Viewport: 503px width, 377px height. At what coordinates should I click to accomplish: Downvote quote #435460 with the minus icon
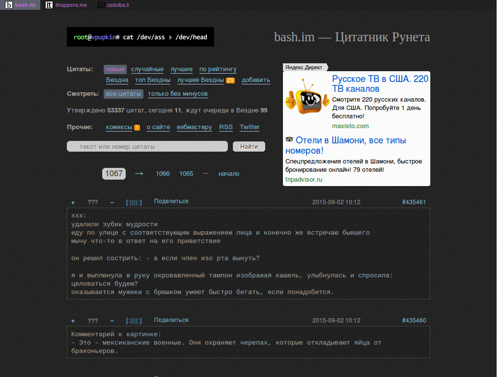112,321
